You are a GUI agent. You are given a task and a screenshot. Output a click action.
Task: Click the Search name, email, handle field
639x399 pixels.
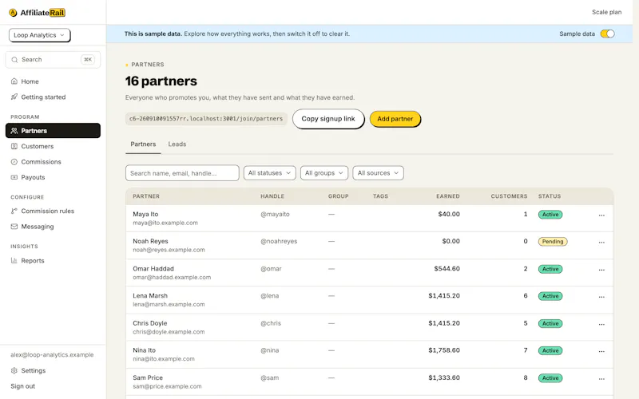click(182, 173)
